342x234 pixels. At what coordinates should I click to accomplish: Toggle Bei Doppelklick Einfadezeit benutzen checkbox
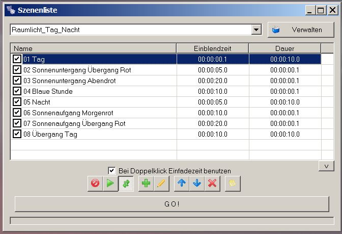click(x=112, y=170)
